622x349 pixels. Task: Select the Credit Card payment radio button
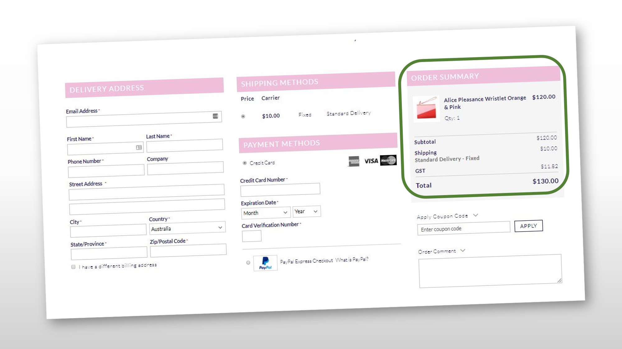click(245, 163)
